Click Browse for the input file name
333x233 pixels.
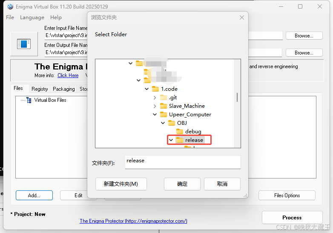pos(304,36)
